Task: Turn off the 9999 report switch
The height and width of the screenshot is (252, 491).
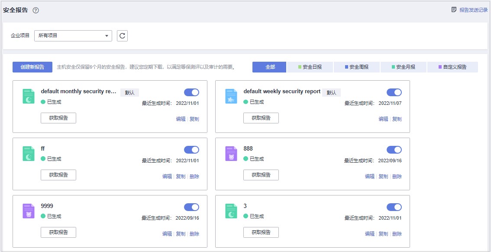Action: tap(191, 207)
